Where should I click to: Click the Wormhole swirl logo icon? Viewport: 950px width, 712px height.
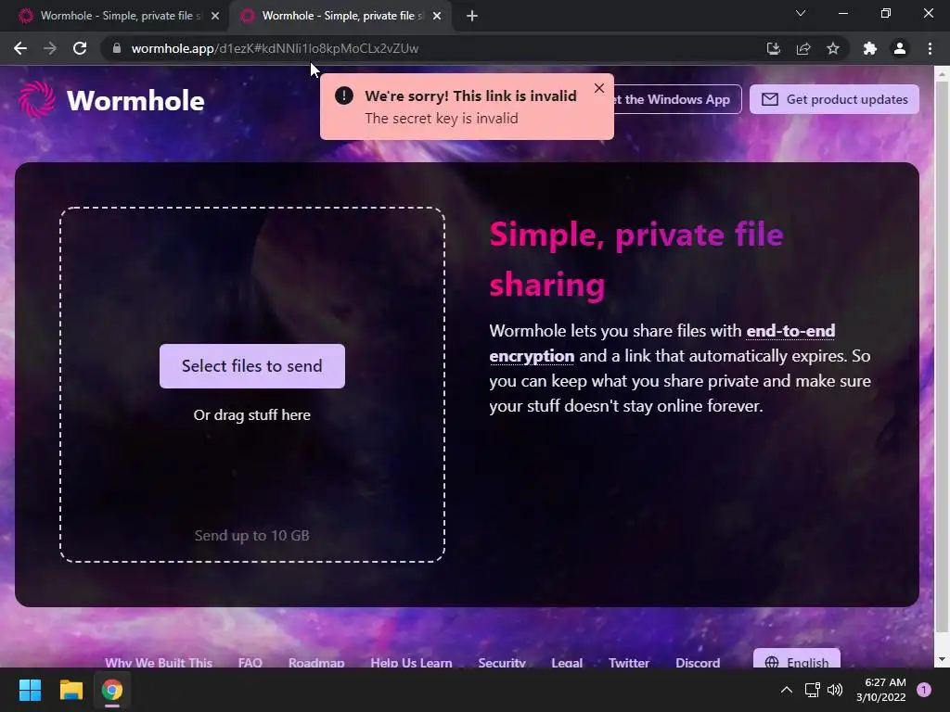[x=36, y=99]
